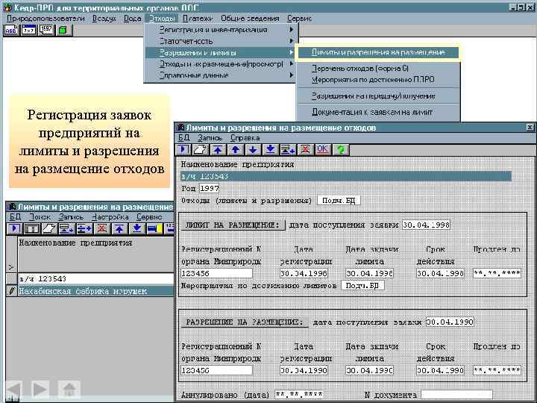
Task: Click the next record down-arrow icon
Action: tap(253, 150)
